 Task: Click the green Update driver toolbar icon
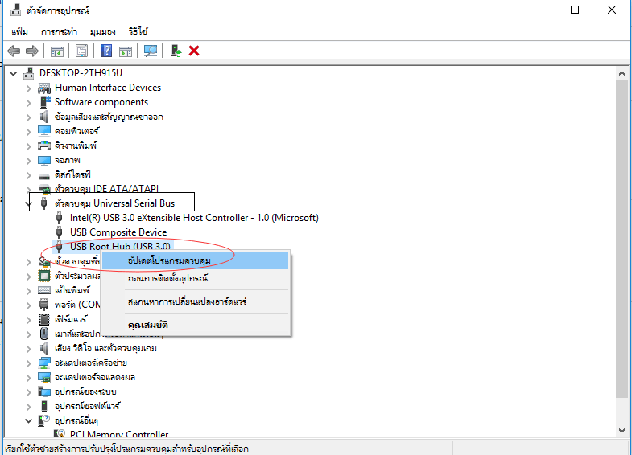tap(176, 51)
